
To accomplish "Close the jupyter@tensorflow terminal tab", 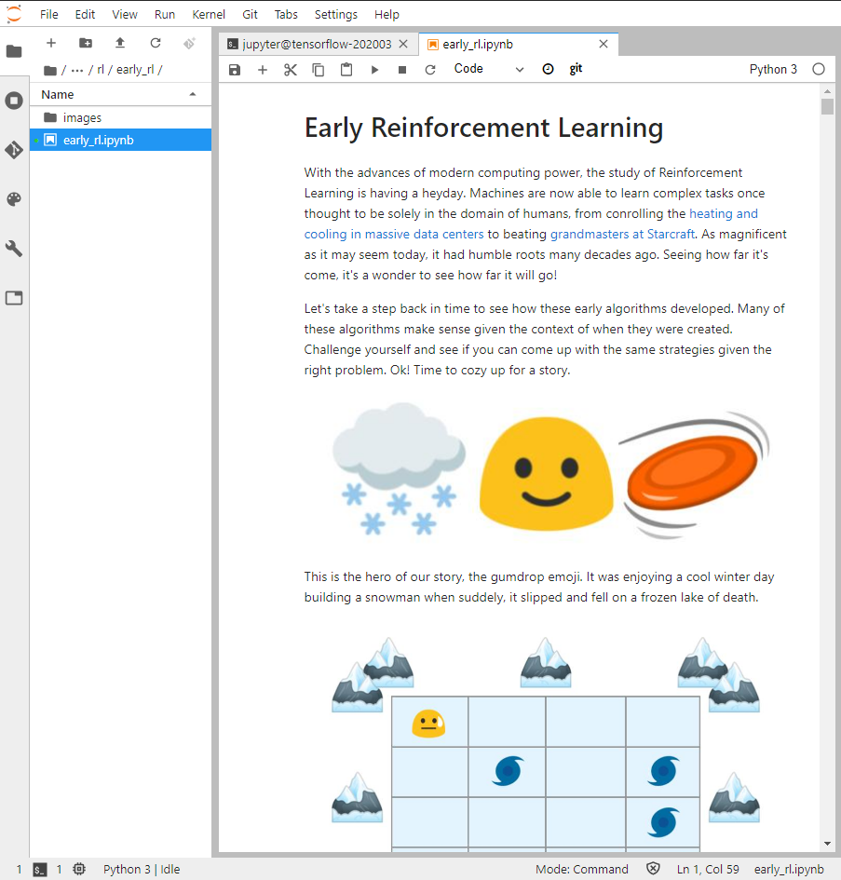I will pos(403,45).
